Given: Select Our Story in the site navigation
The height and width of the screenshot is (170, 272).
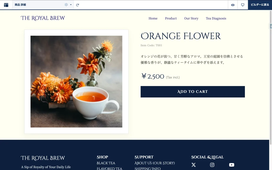Looking at the screenshot, I should (x=191, y=18).
